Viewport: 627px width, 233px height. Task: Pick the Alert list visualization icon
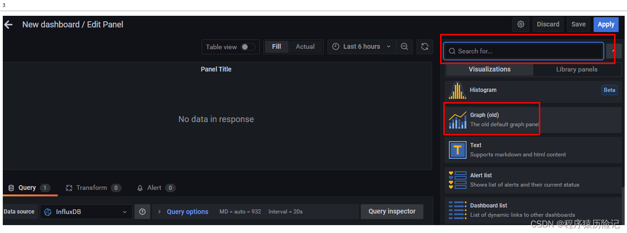(457, 180)
